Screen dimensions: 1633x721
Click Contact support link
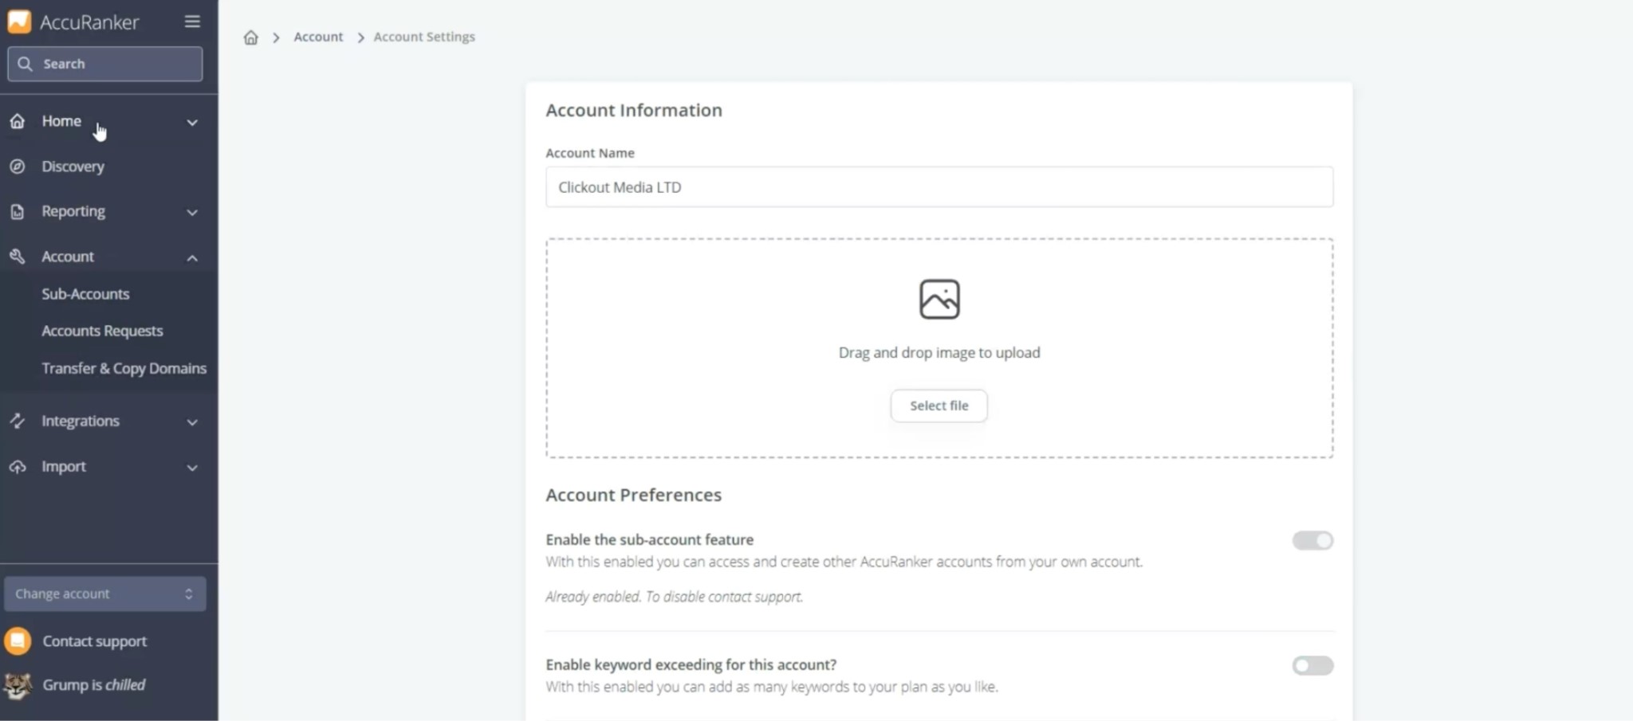[x=94, y=641]
